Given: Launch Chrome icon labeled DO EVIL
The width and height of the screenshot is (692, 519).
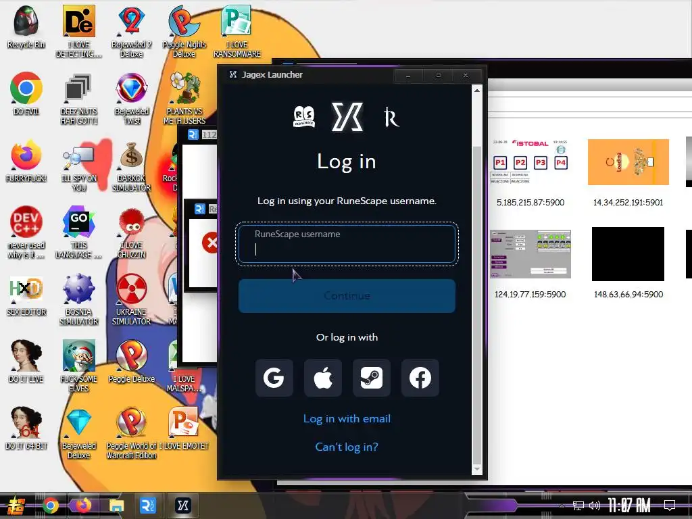Looking at the screenshot, I should (26, 93).
